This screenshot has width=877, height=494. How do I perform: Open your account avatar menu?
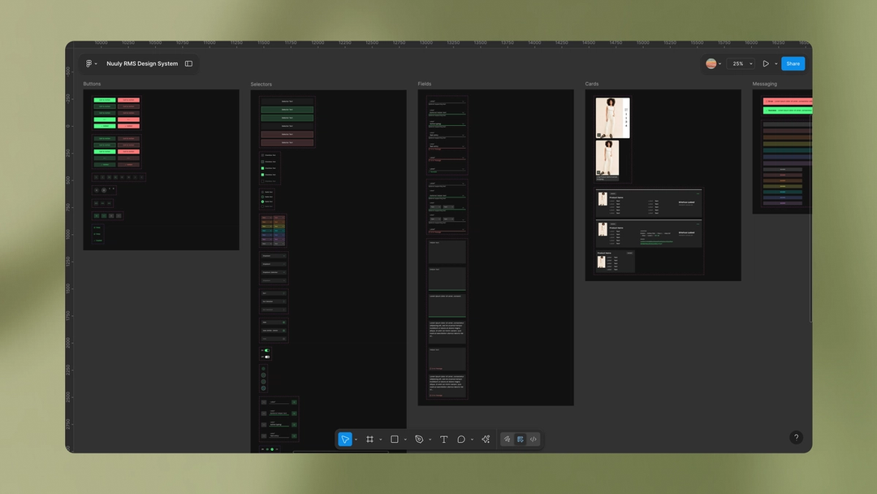(712, 63)
